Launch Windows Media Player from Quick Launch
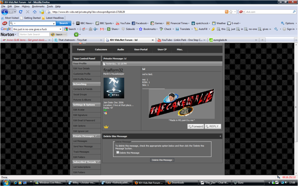Viewport: 298px width, 186px height. (x=20, y=183)
